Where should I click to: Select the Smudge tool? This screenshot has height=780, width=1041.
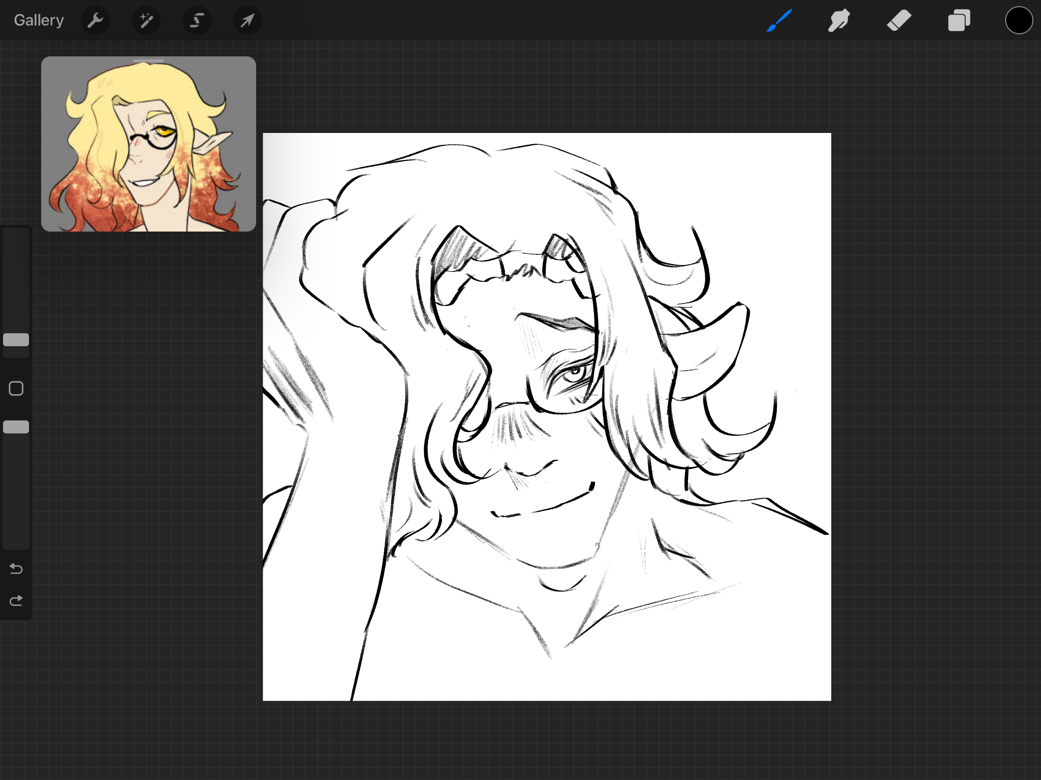click(839, 20)
